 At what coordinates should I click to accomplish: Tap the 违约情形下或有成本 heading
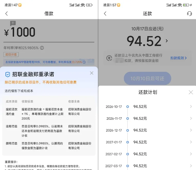19,91
